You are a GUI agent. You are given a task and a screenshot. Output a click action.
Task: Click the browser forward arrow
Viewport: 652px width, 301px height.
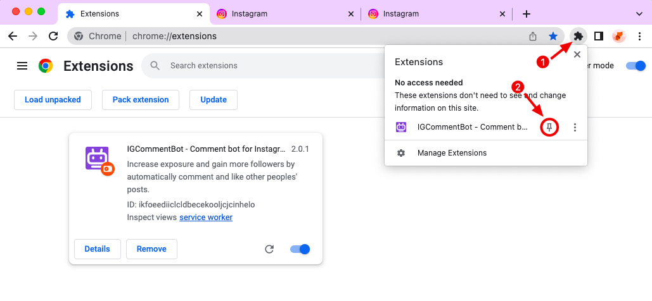click(33, 36)
